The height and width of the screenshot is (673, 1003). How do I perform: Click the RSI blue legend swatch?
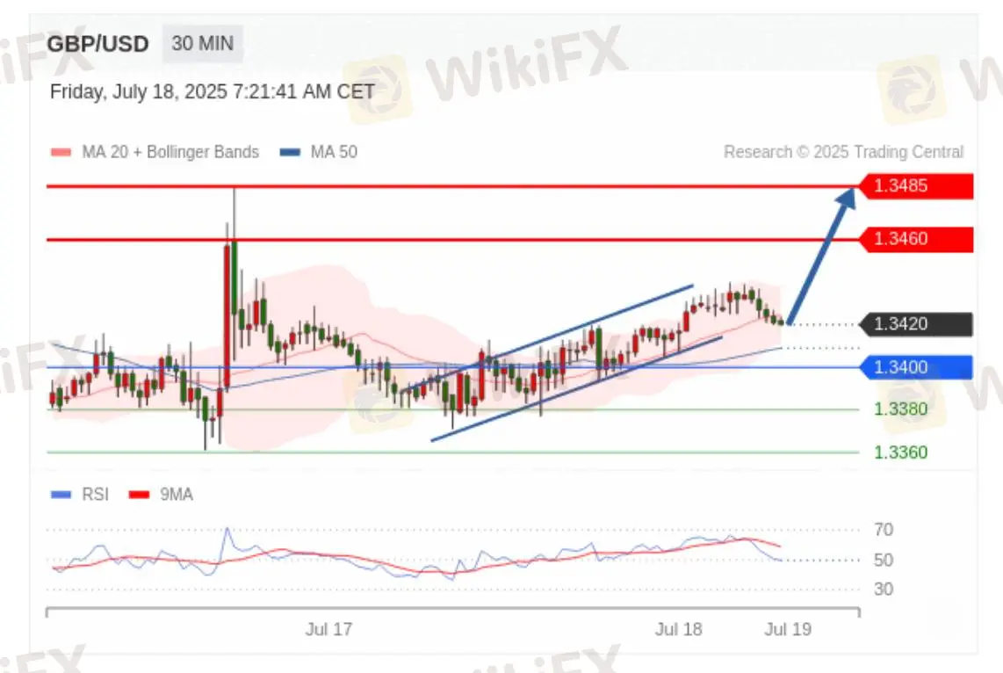pos(61,495)
